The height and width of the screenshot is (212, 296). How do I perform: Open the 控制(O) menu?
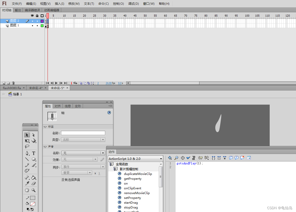[118, 4]
